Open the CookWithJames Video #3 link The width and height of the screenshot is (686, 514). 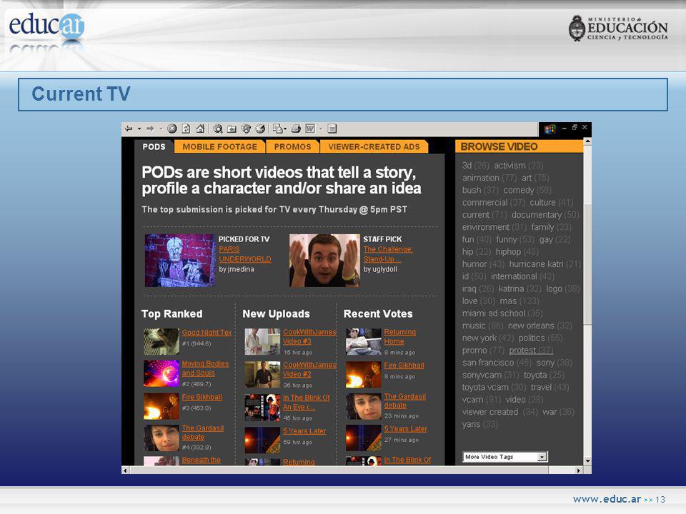309,336
